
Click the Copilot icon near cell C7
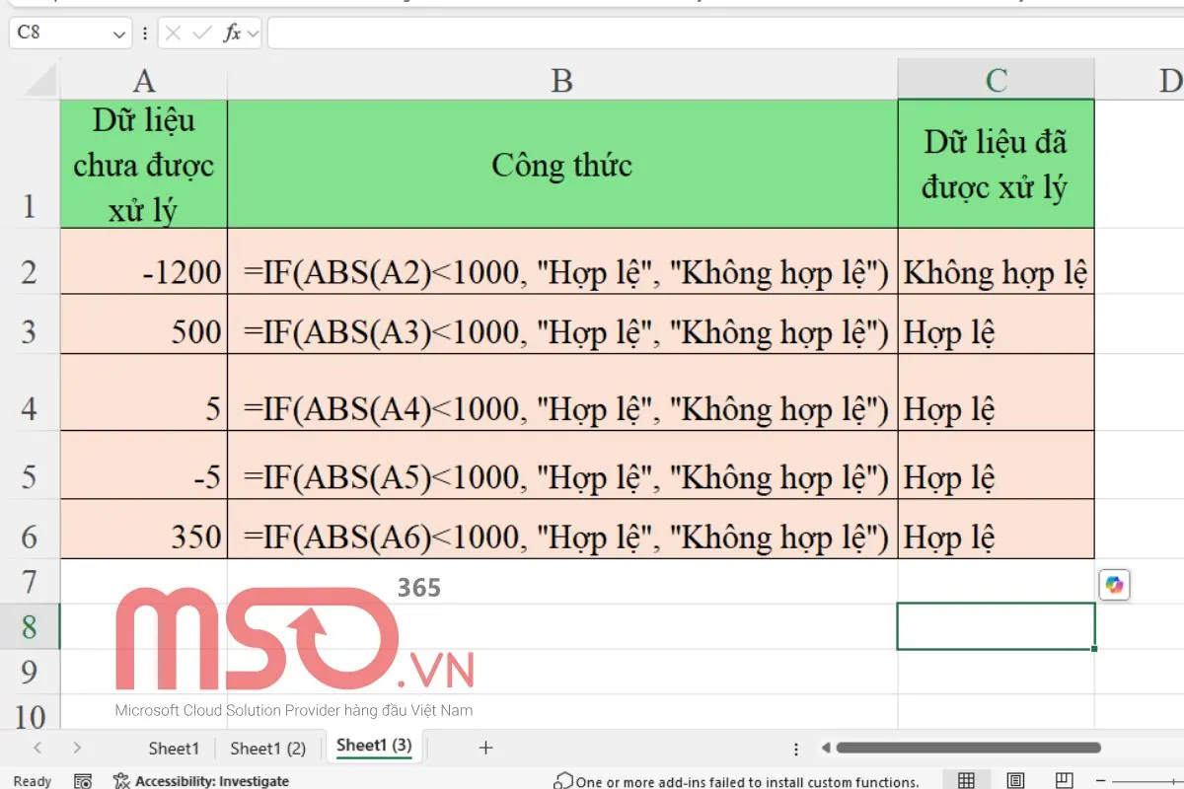[x=1114, y=585]
